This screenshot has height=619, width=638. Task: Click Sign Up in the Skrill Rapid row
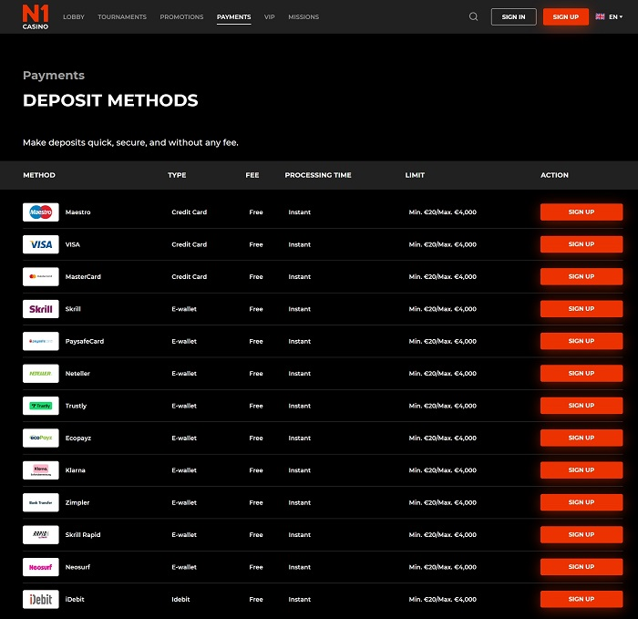click(x=581, y=534)
